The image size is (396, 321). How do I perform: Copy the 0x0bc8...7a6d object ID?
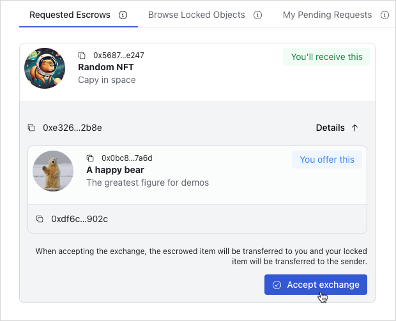coord(90,158)
